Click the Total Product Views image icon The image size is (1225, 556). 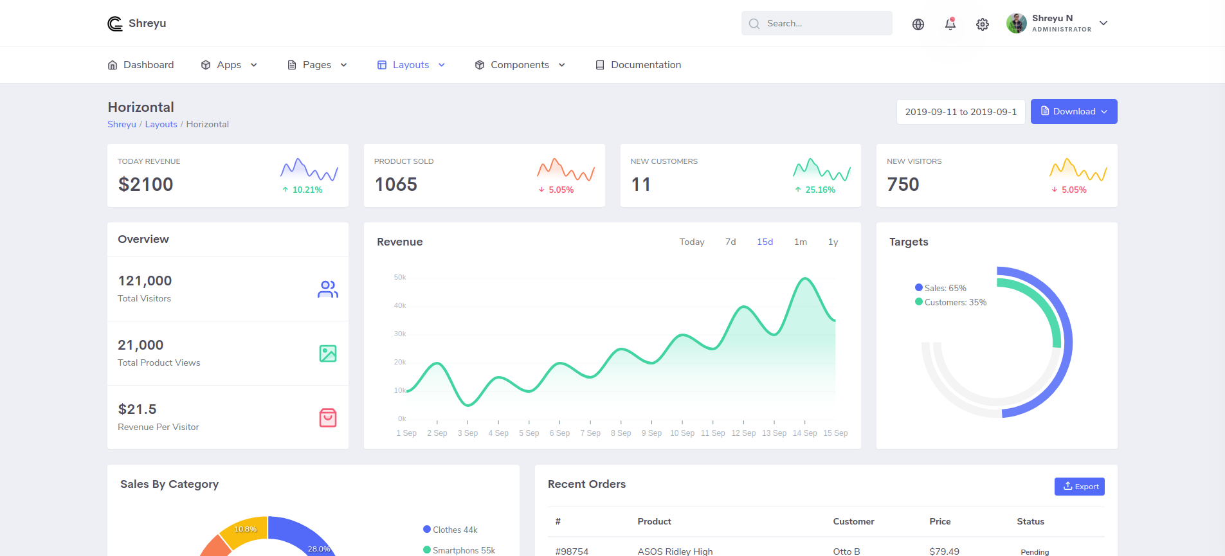328,354
